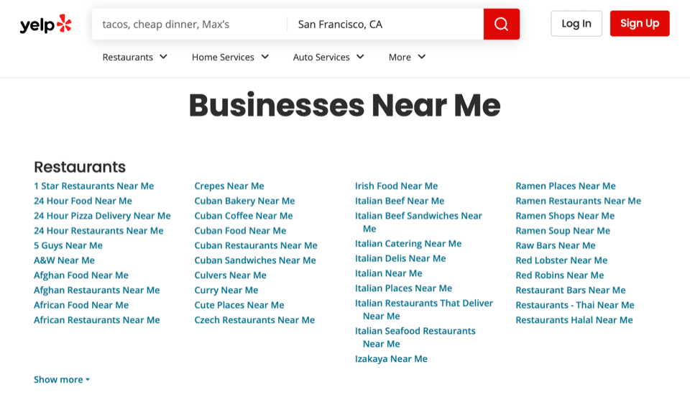This screenshot has width=690, height=405.
Task: Open Afghan Food Near Me link
Action: click(x=81, y=276)
